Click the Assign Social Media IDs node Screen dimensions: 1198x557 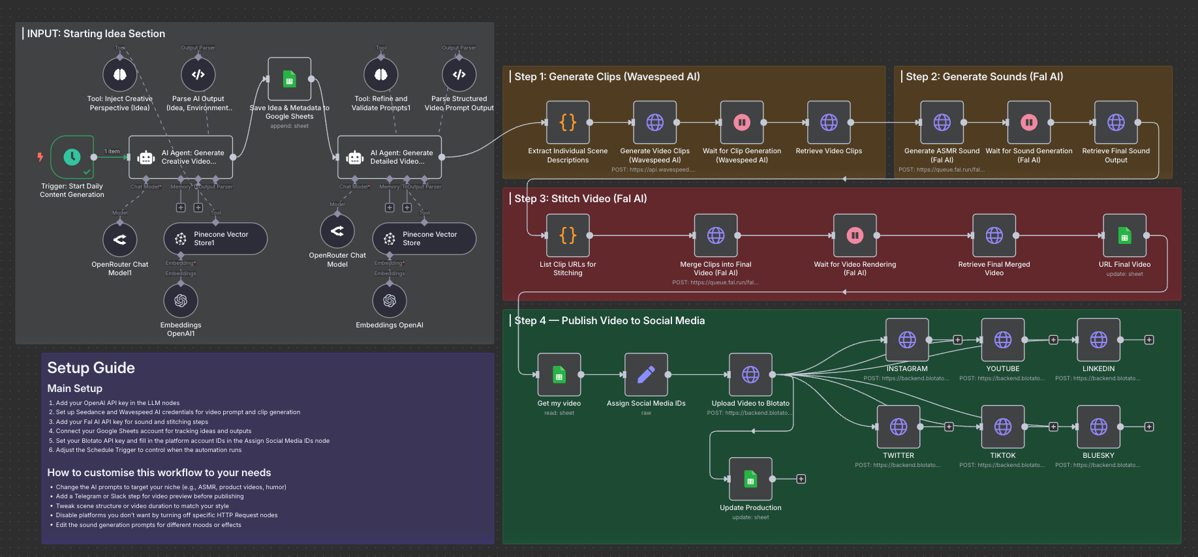point(646,374)
